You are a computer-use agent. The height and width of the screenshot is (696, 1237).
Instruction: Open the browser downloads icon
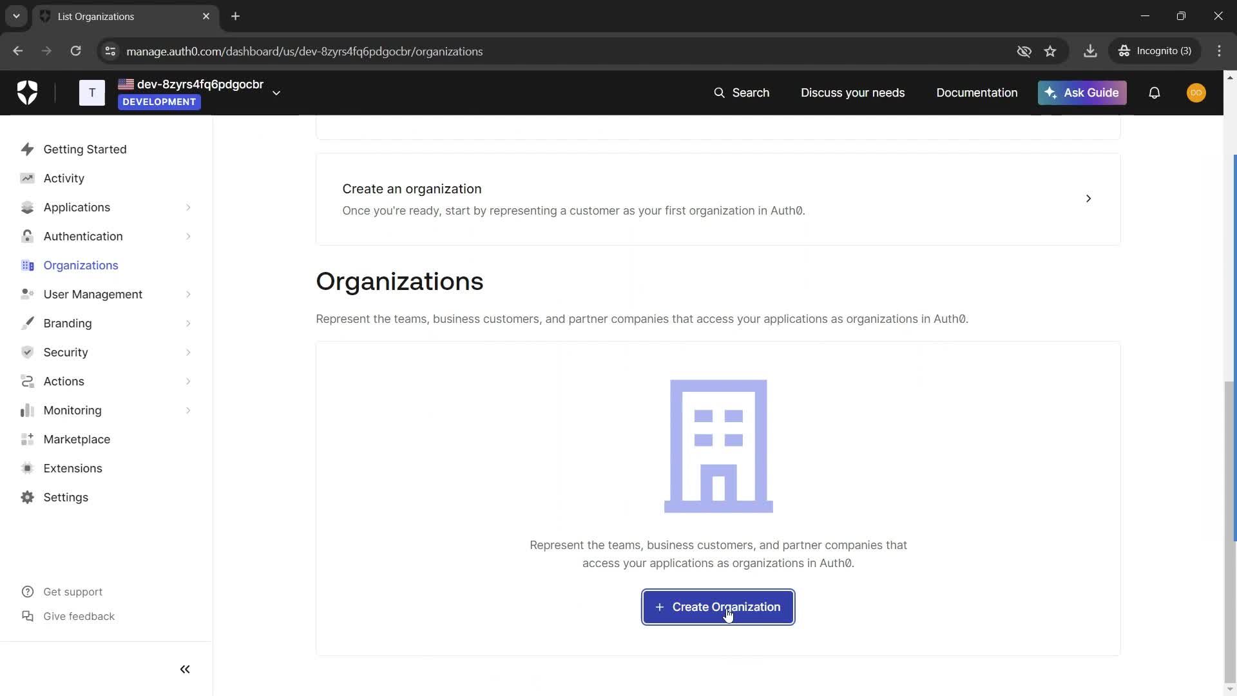(1090, 51)
